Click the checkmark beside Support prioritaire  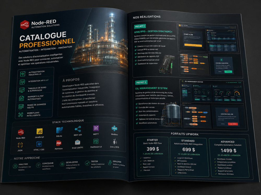click(216, 171)
